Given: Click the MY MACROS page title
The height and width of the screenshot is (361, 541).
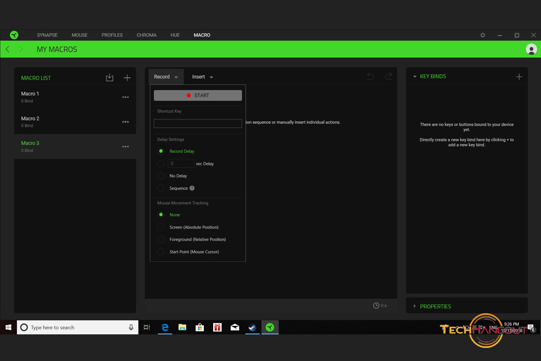Looking at the screenshot, I should tap(57, 49).
